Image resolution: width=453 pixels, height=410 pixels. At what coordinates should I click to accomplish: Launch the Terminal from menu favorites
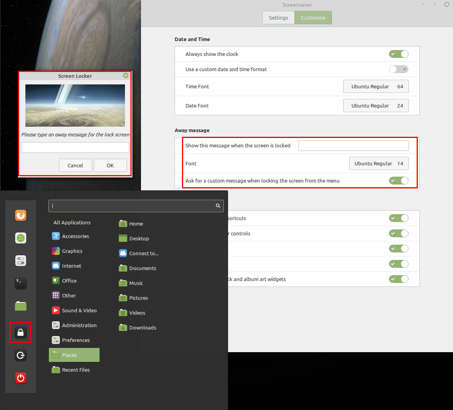[x=21, y=283]
